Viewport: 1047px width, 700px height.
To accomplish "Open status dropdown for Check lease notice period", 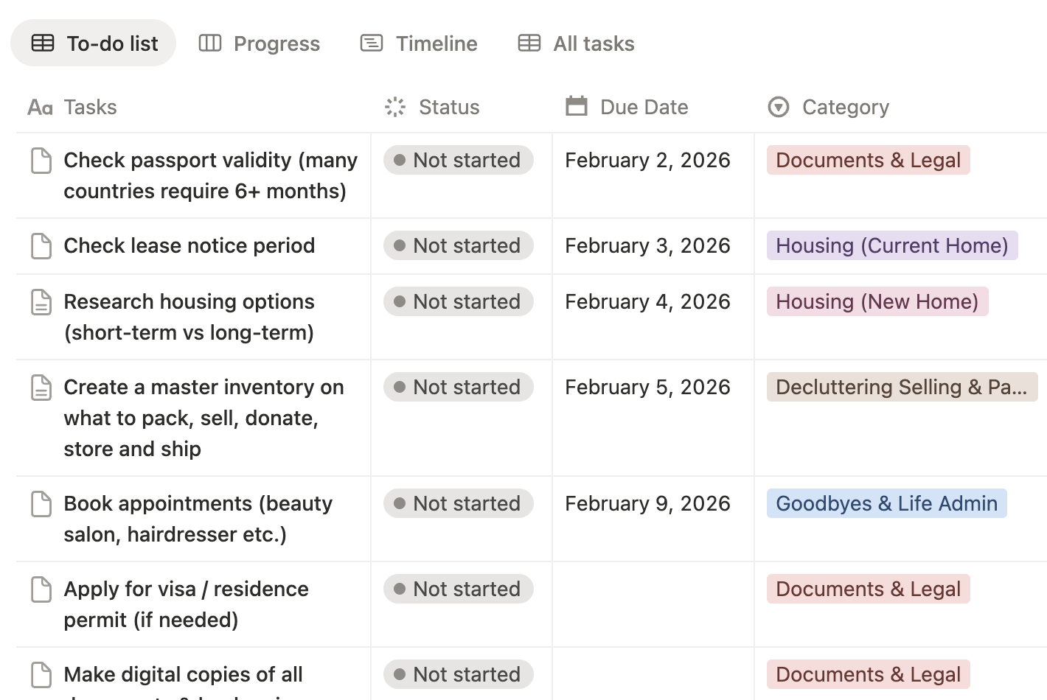I will pyautogui.click(x=458, y=246).
